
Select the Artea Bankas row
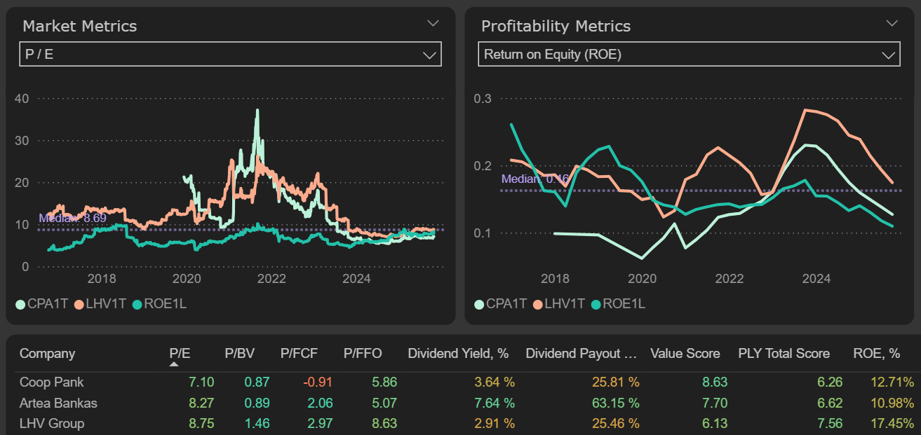58,403
